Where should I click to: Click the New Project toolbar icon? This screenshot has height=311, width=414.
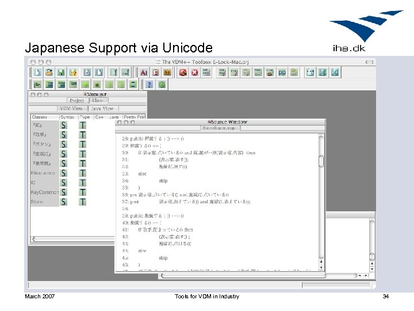[x=37, y=73]
